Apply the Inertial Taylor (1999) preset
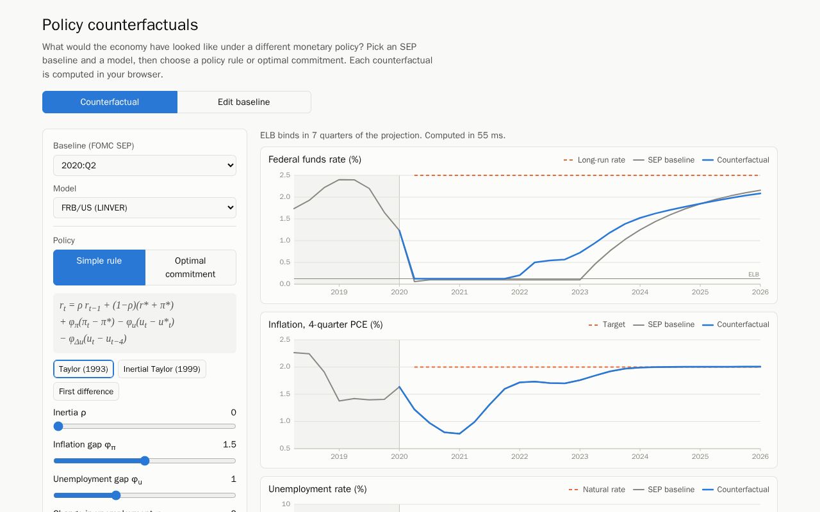Screen dimensions: 820x512 (x=162, y=369)
